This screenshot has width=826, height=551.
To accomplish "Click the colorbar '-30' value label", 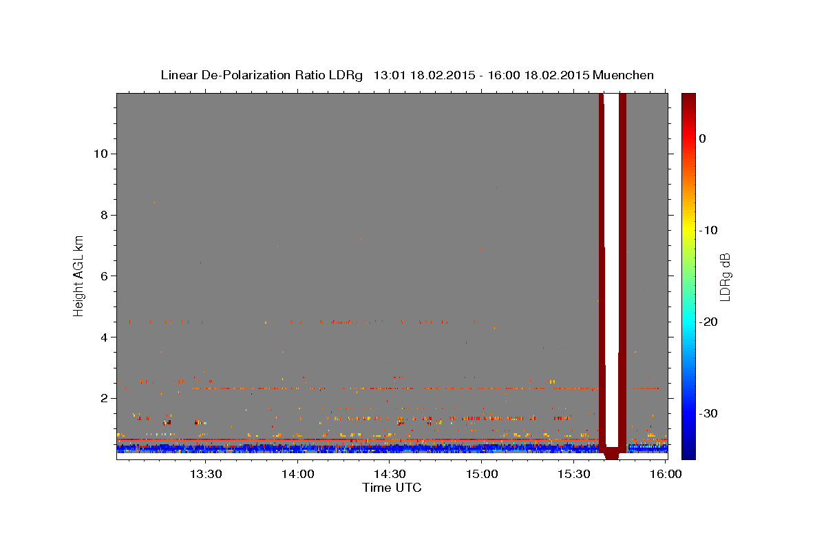I will point(708,413).
